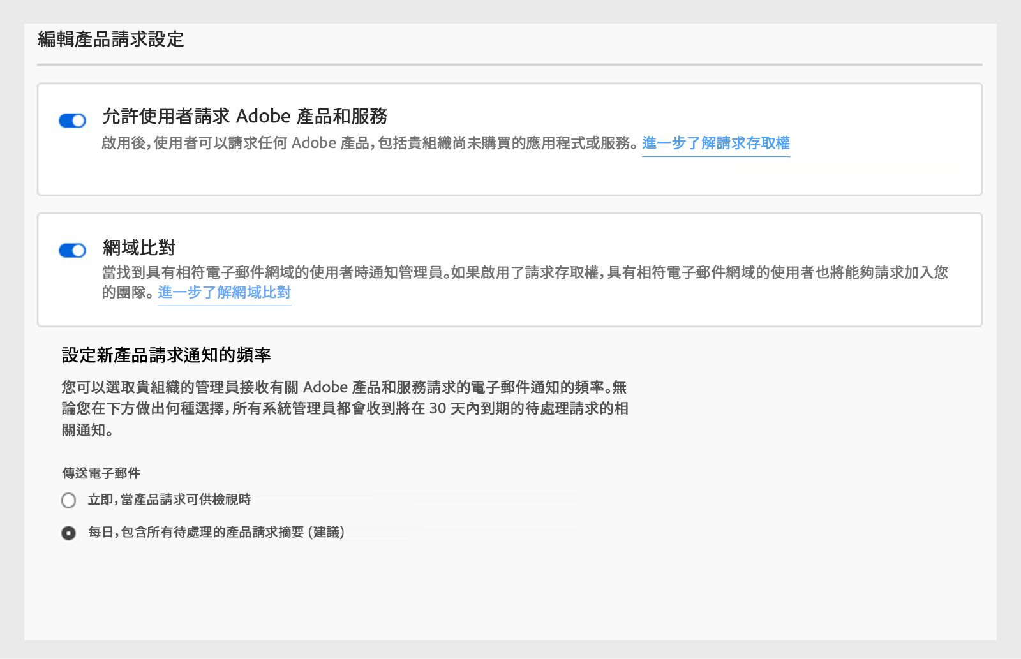The width and height of the screenshot is (1021, 659).
Task: Click 允許使用者請求 Adobe 產品和服務 title text
Action: pos(245,116)
